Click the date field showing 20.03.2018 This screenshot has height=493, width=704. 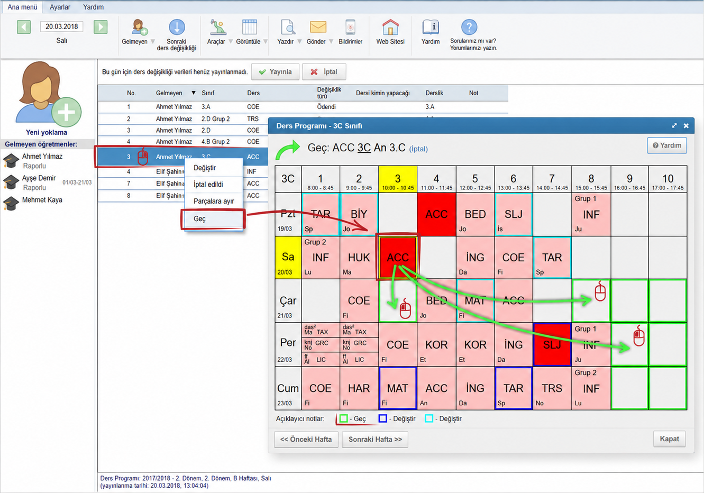62,26
